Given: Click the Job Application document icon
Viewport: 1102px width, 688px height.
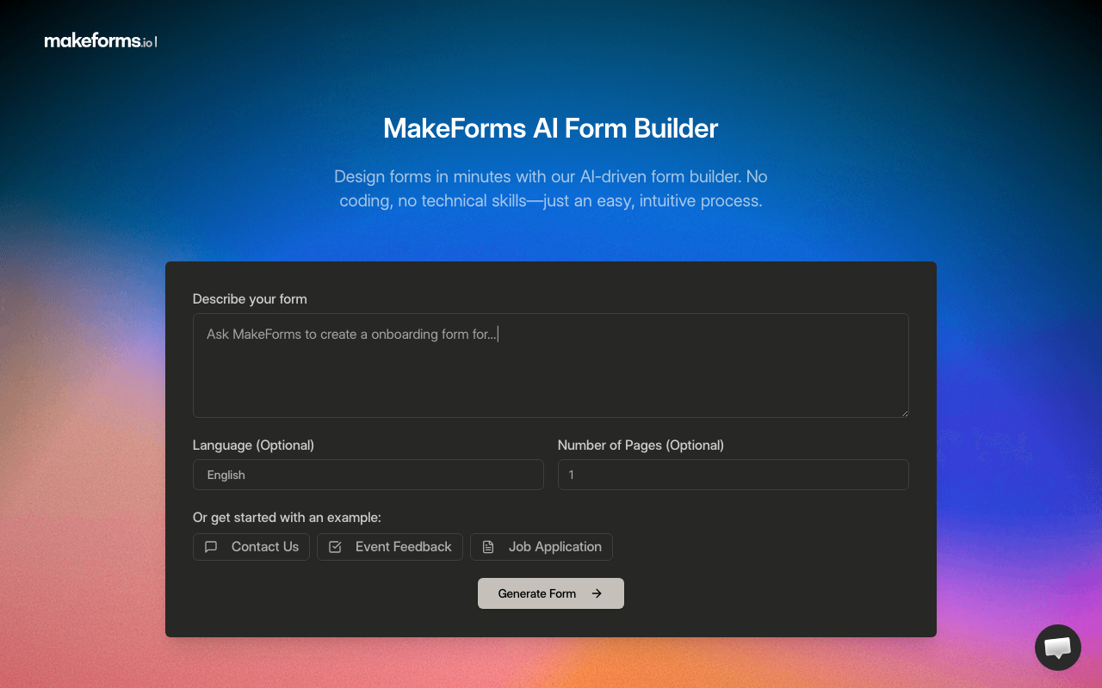Looking at the screenshot, I should [488, 547].
